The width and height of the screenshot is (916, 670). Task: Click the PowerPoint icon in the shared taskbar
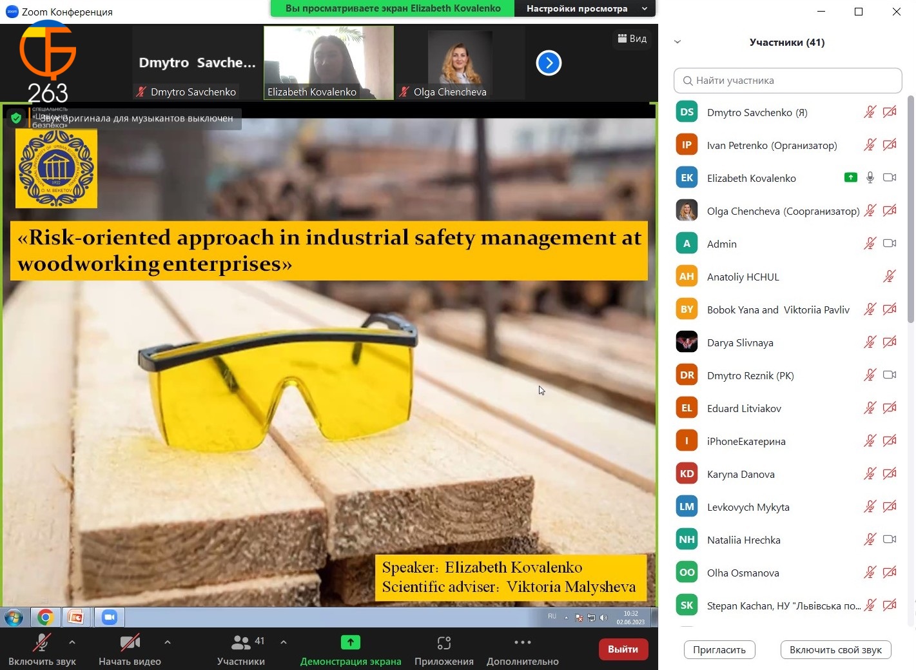[x=76, y=617]
